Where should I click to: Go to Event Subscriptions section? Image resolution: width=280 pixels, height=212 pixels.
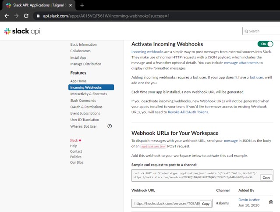click(x=85, y=113)
